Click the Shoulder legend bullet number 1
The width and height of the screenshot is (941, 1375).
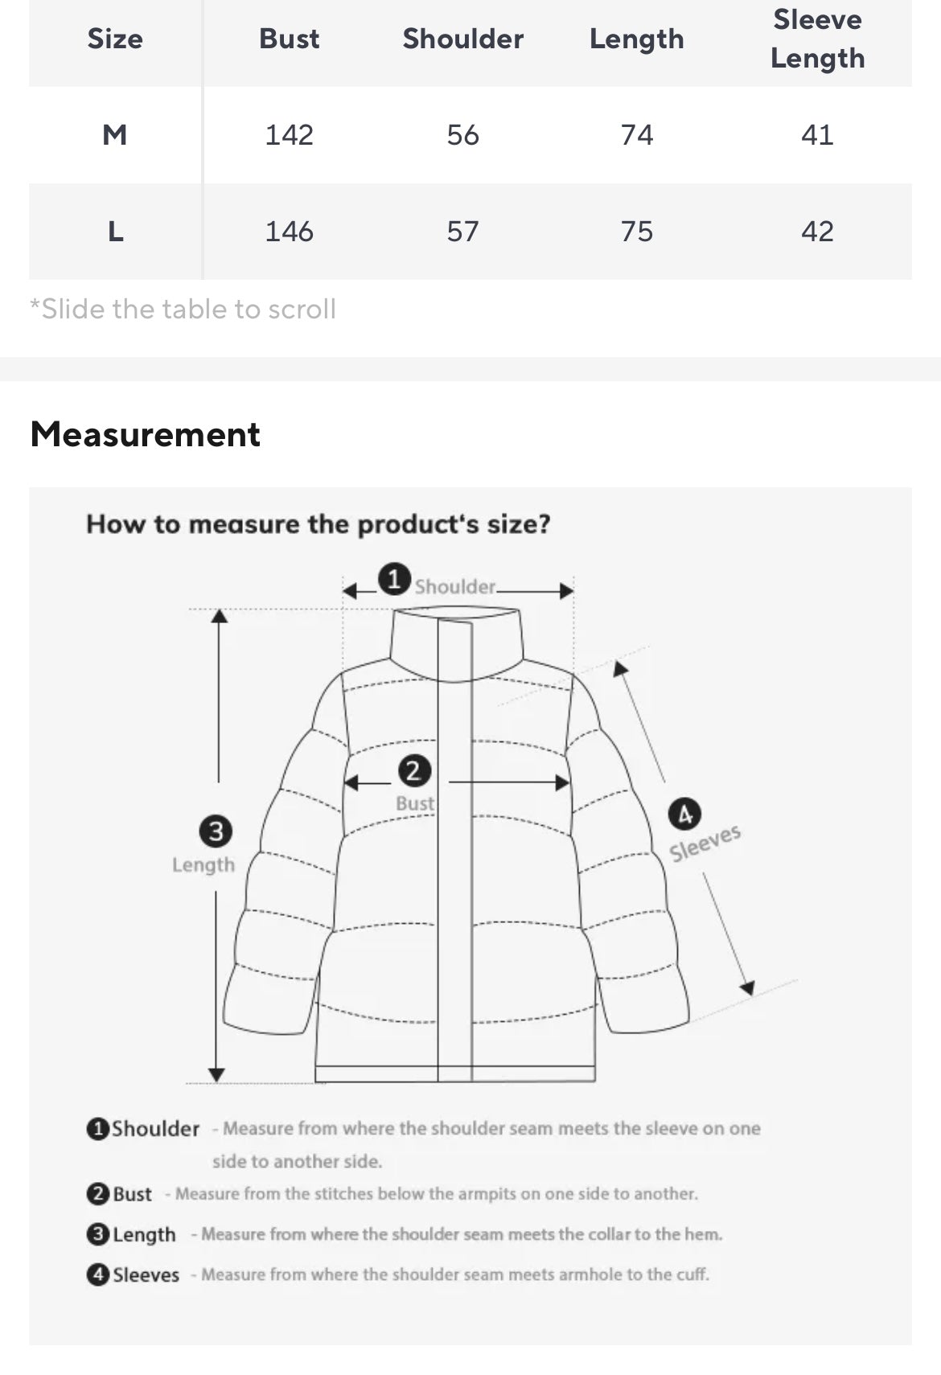tap(97, 1129)
